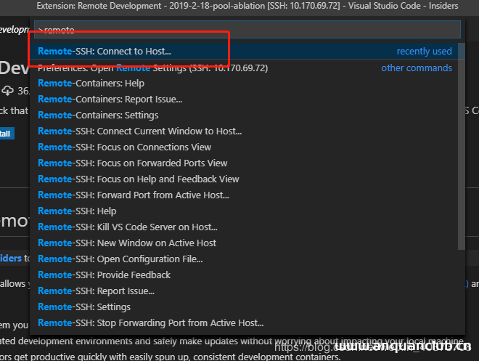
Task: Click the command palette search input
Action: [x=247, y=29]
